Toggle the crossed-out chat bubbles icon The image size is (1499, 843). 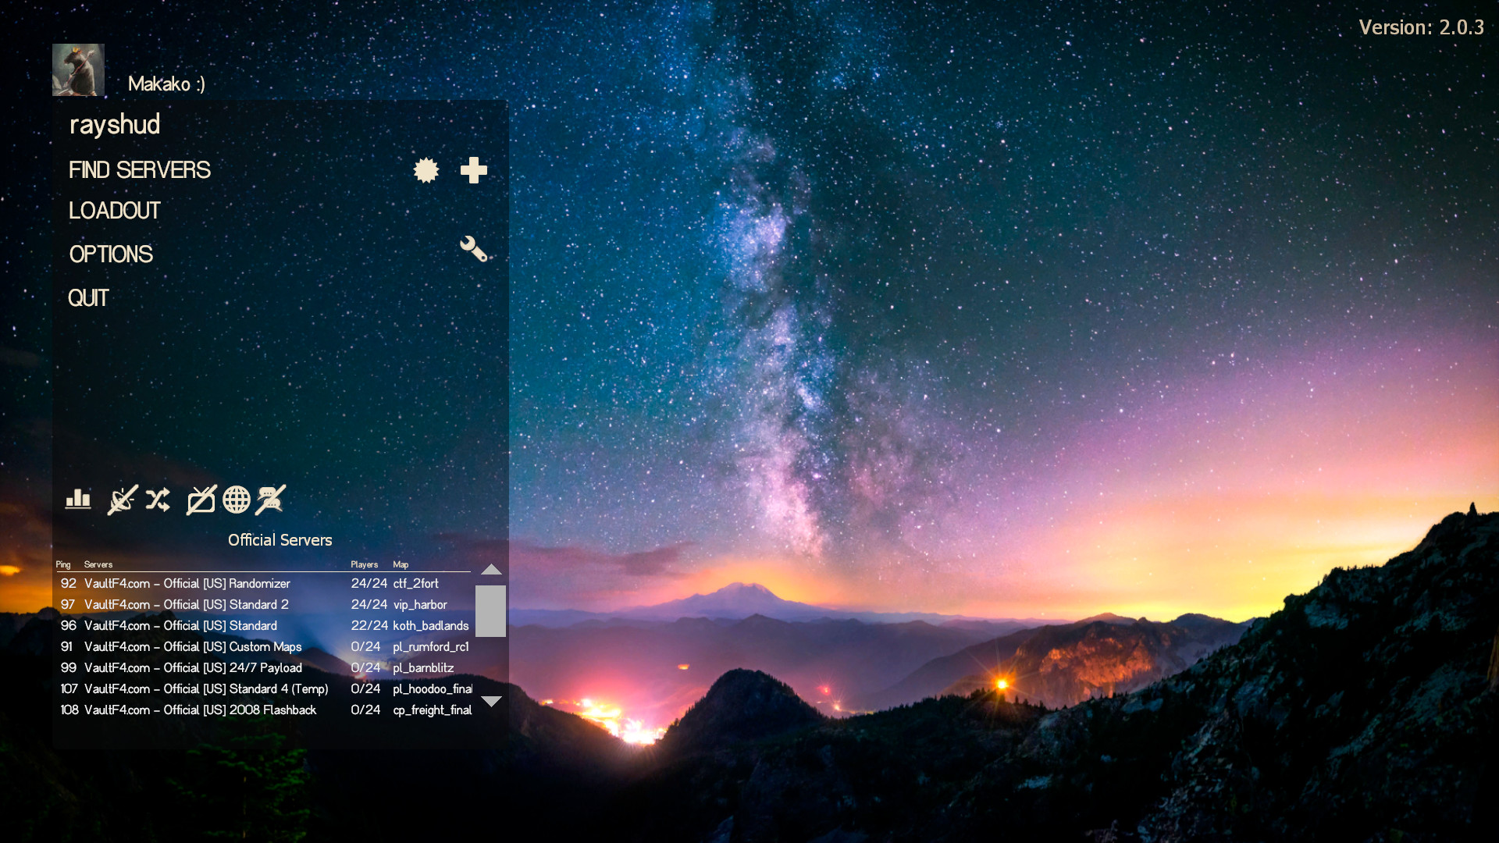point(271,500)
